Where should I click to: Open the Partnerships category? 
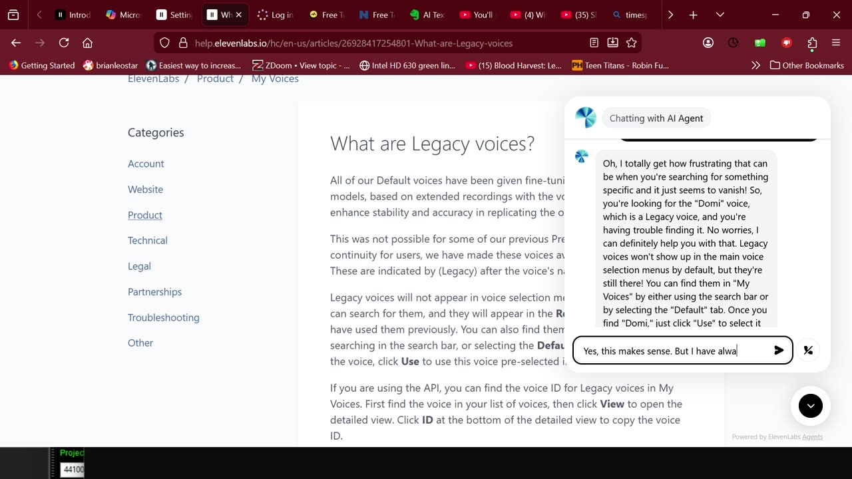pyautogui.click(x=154, y=291)
